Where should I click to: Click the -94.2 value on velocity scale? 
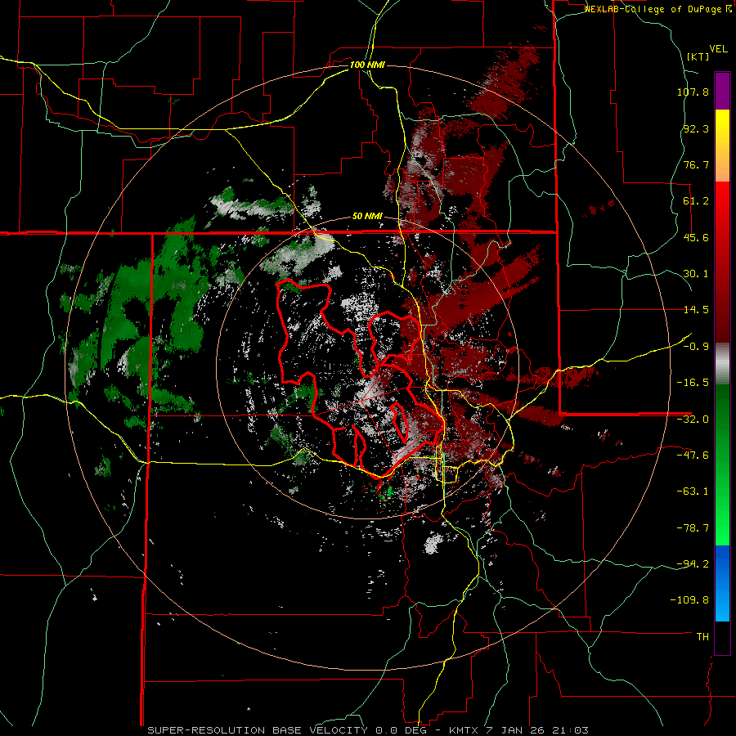(693, 564)
